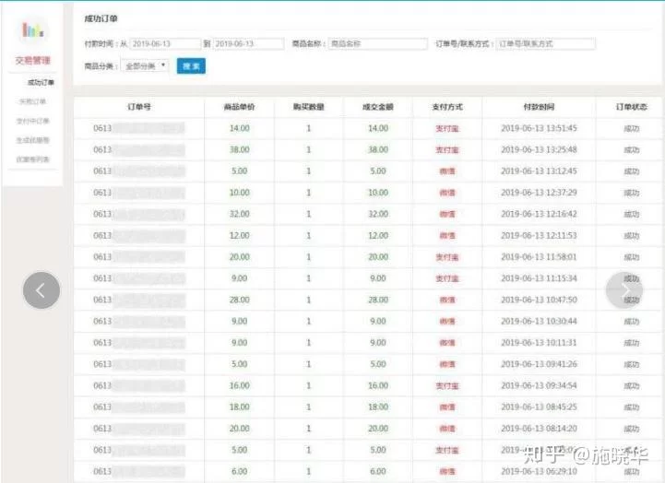665x483 pixels.
Task: Click 支付宝 link in the 13:51:45 row
Action: click(447, 128)
